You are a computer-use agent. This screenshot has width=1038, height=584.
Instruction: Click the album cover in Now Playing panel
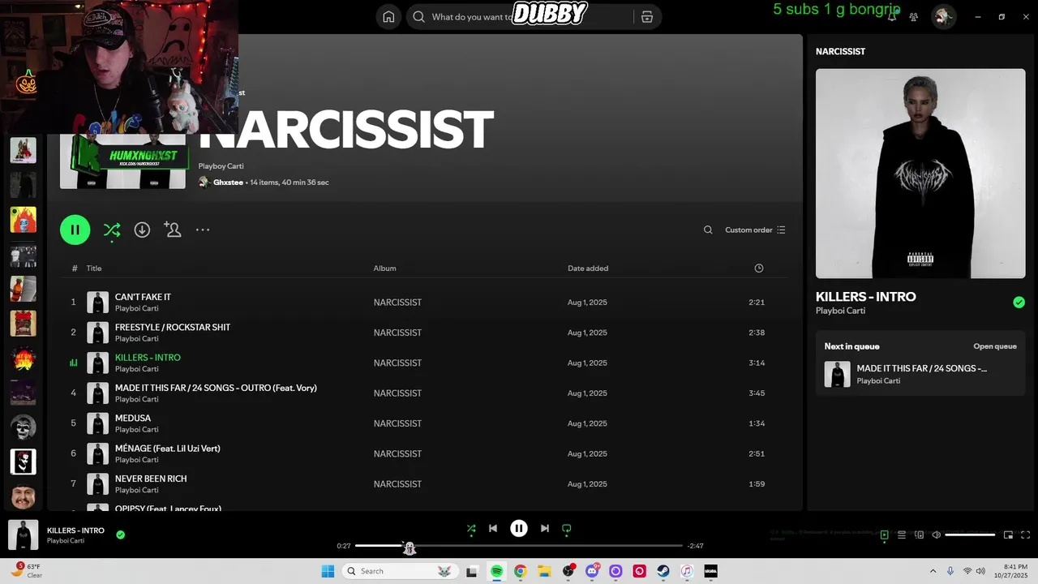pos(920,174)
